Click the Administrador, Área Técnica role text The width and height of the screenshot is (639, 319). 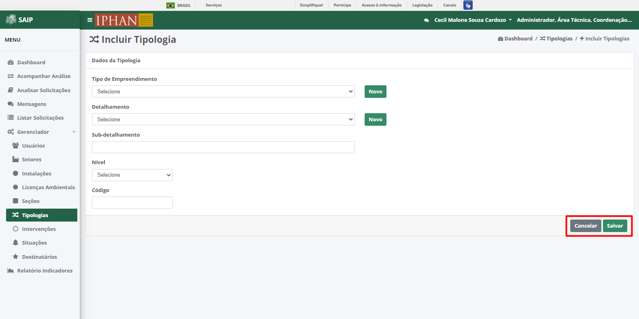574,20
